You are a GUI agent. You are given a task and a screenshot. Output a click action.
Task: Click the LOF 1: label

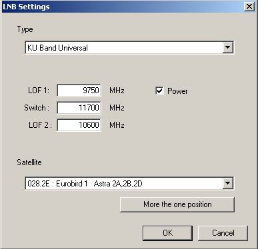[x=39, y=91]
